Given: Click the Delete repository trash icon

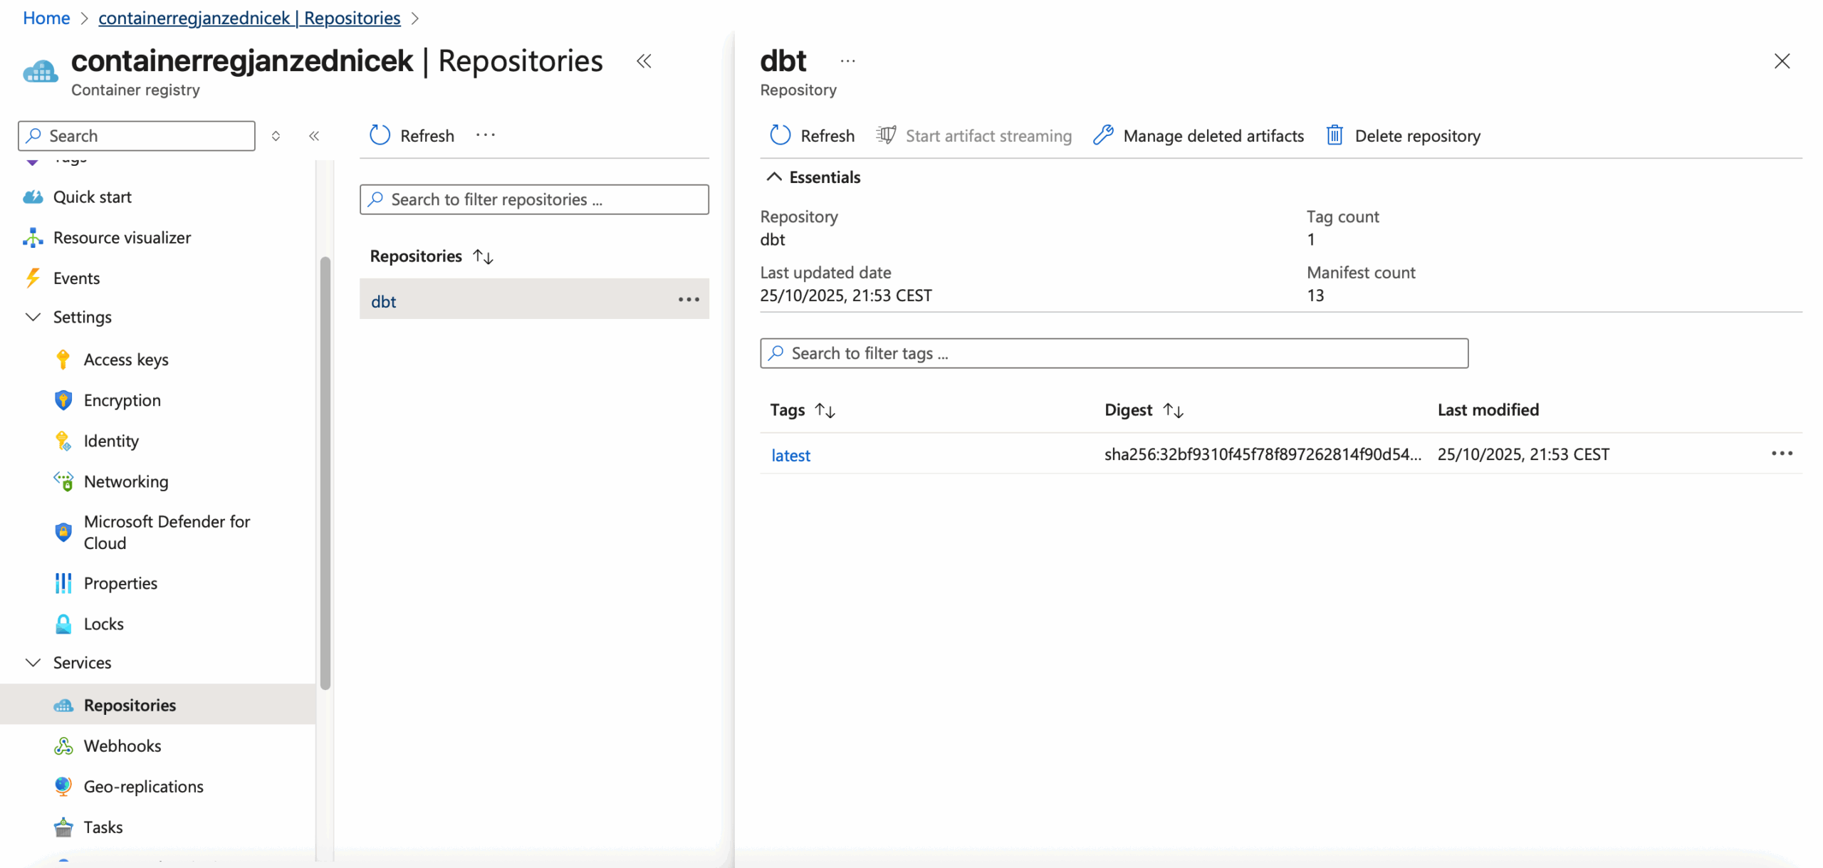Looking at the screenshot, I should click(x=1334, y=135).
